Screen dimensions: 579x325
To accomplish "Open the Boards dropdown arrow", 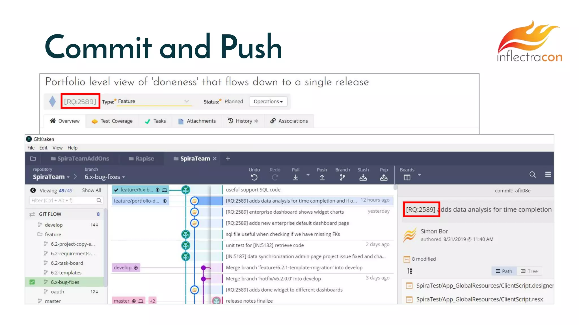I will click(x=419, y=175).
